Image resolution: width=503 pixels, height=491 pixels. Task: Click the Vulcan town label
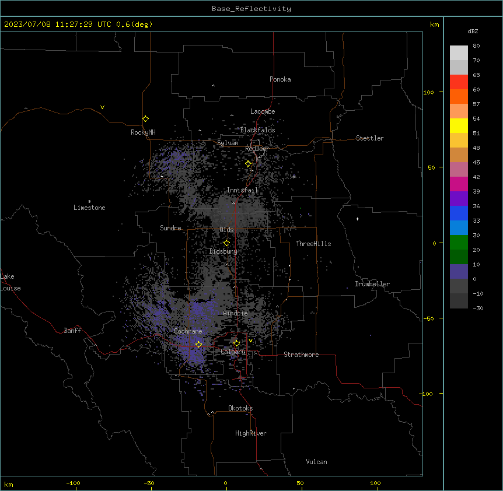[x=317, y=462]
